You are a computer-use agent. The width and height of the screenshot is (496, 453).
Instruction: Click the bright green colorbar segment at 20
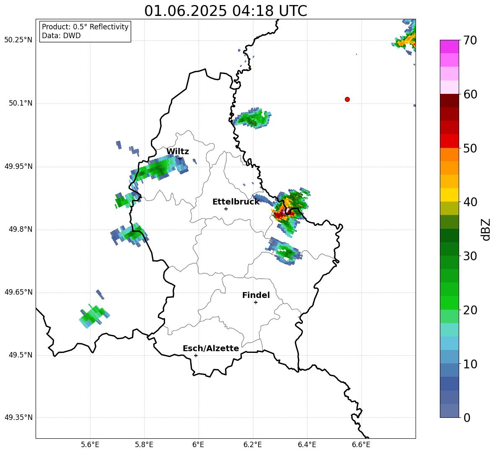click(x=449, y=303)
